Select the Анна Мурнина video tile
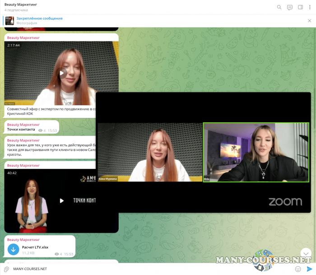316x275 pixels. tap(150, 152)
